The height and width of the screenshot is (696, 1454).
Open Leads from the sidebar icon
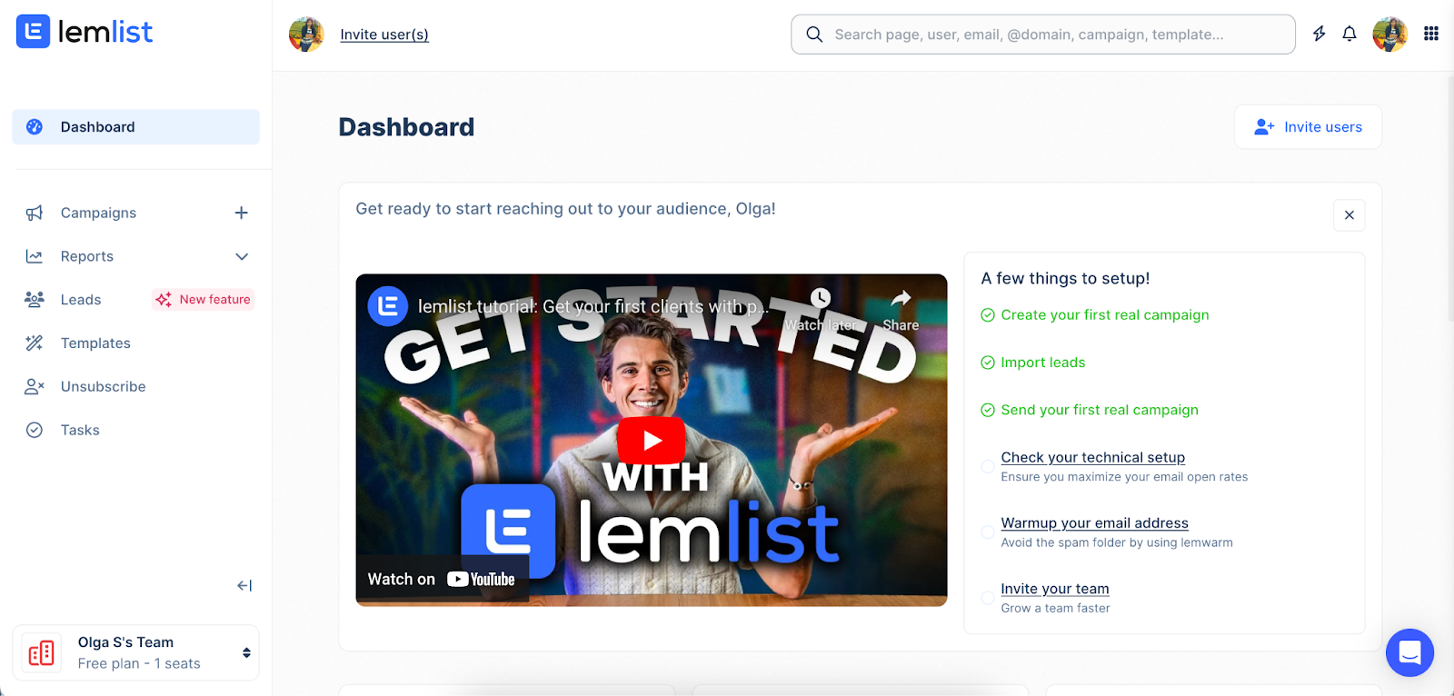tap(34, 299)
